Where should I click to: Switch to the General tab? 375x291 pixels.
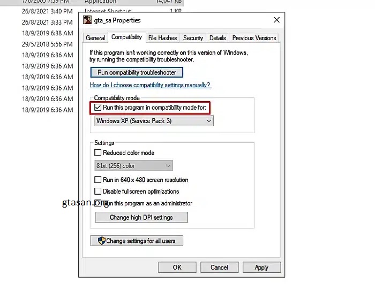(x=95, y=38)
